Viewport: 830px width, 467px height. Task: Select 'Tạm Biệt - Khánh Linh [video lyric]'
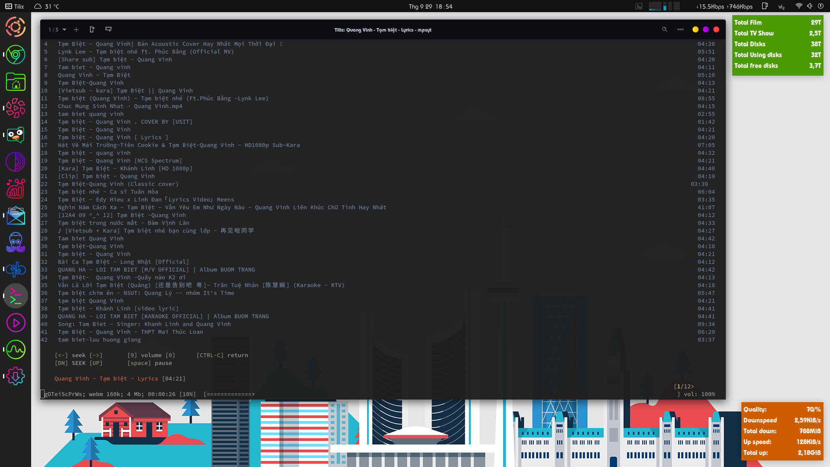coord(118,309)
